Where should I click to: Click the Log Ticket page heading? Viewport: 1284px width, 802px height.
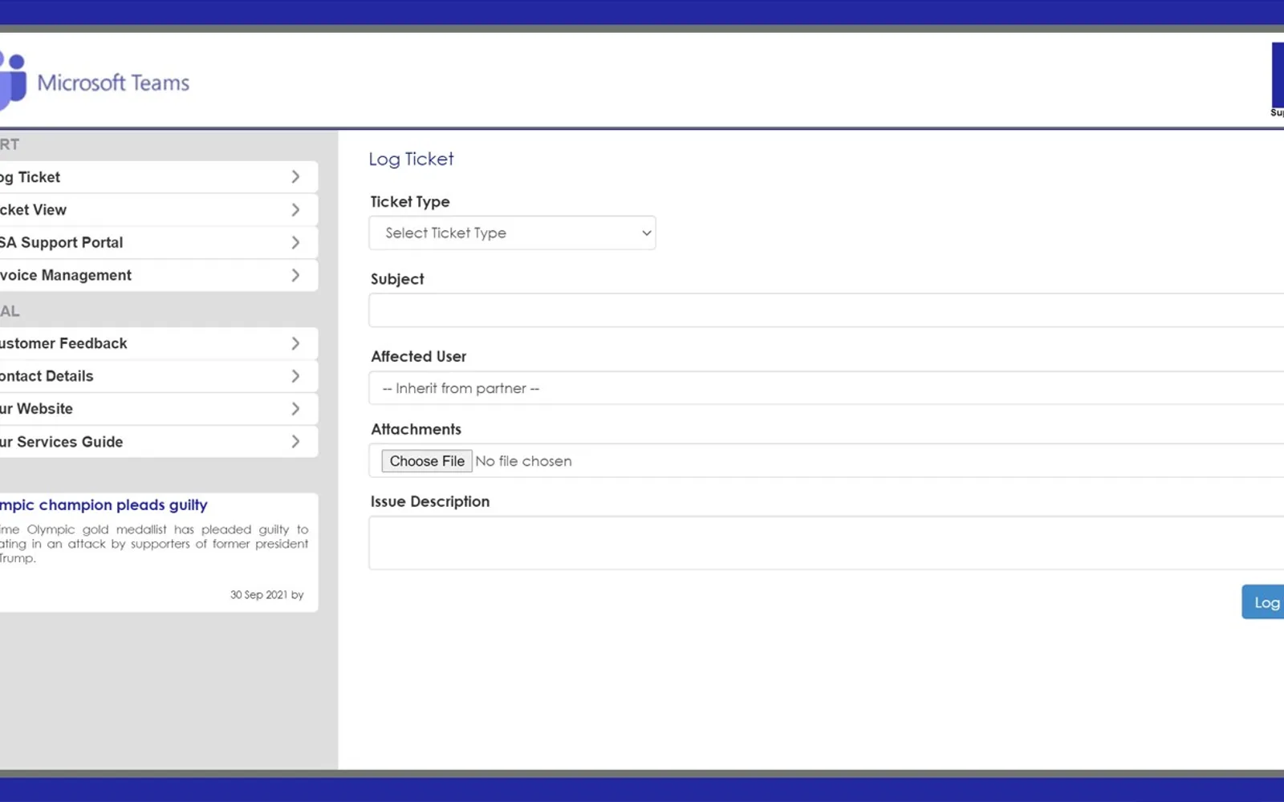pos(412,159)
